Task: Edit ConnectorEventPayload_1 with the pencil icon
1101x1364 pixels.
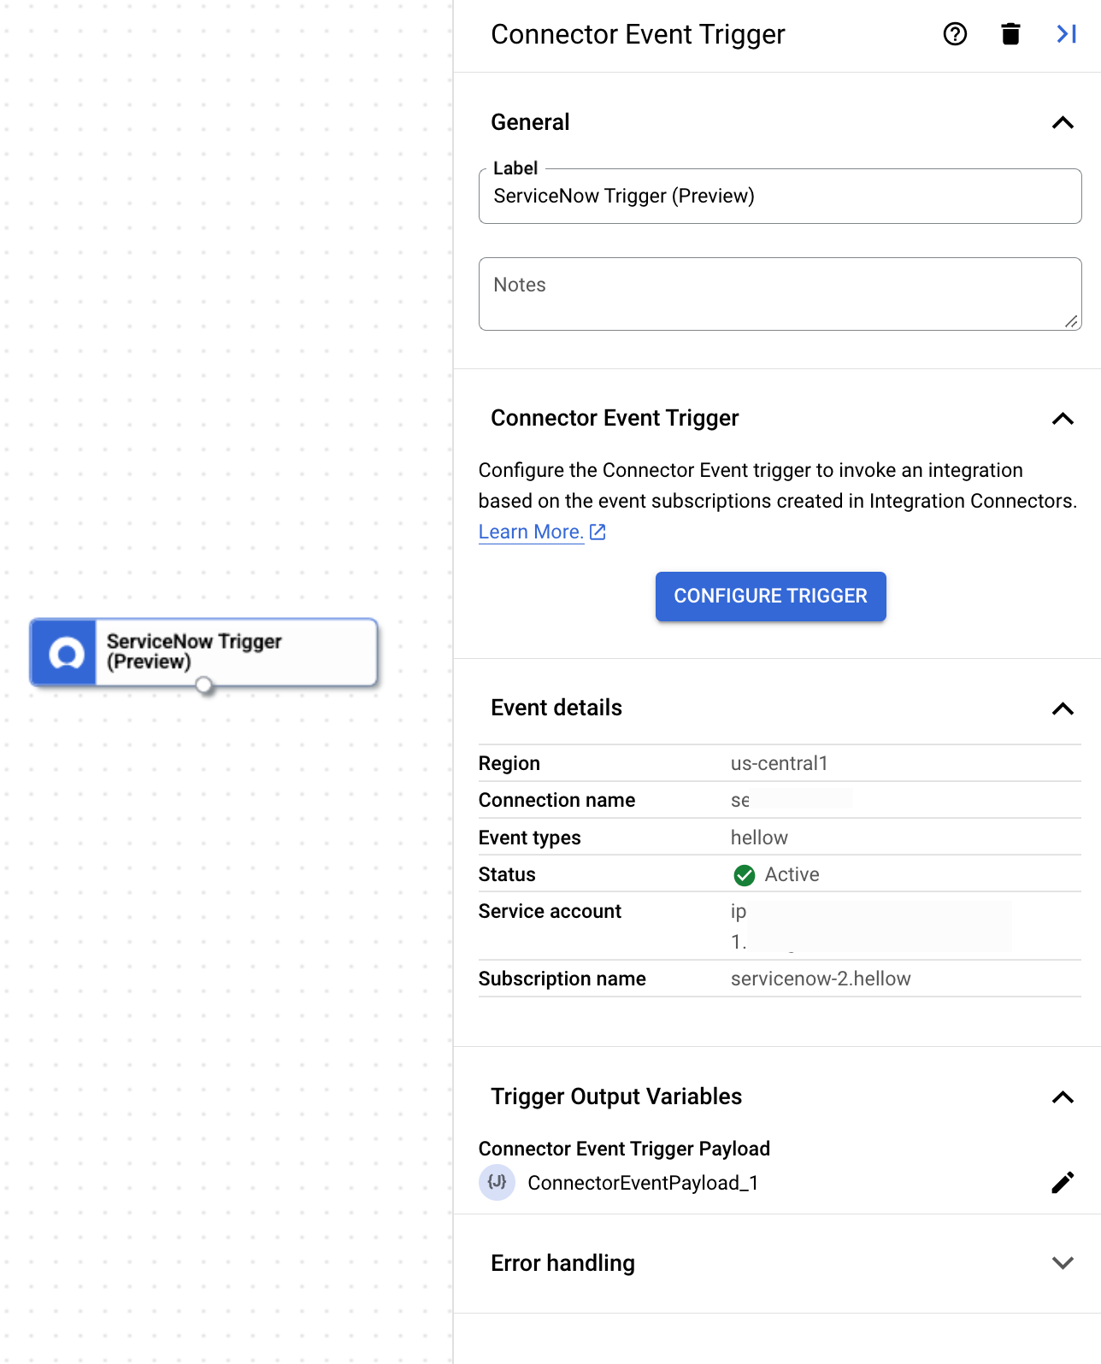Action: click(1063, 1182)
